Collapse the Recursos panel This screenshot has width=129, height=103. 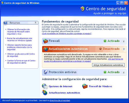pos(35,23)
